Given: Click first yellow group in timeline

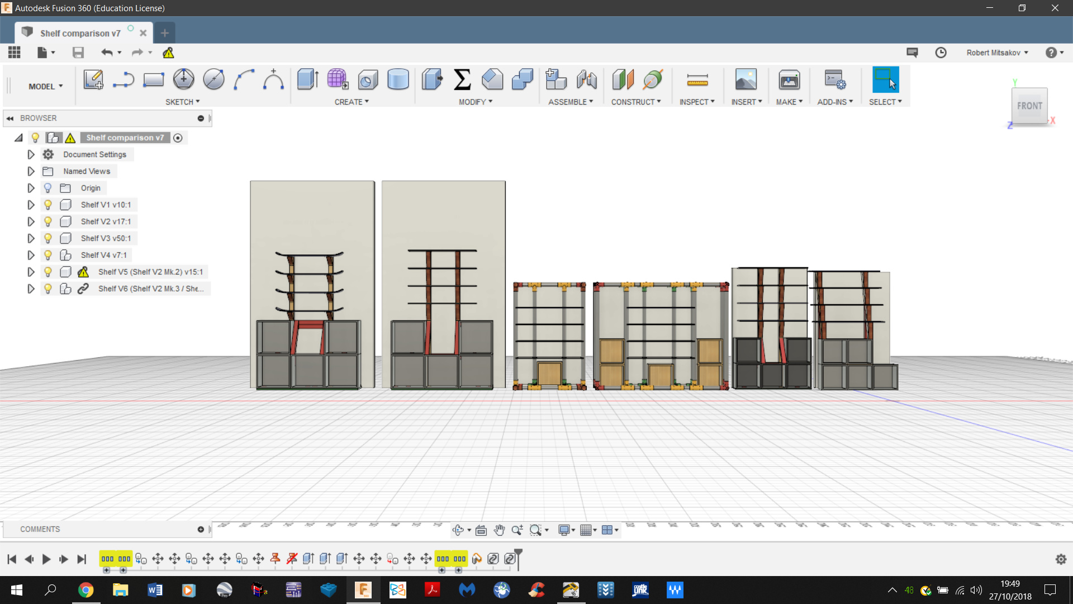Looking at the screenshot, I should (x=107, y=559).
